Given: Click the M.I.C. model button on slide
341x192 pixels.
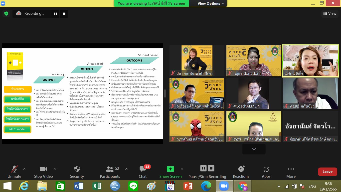Looking at the screenshot, I should (17, 129).
